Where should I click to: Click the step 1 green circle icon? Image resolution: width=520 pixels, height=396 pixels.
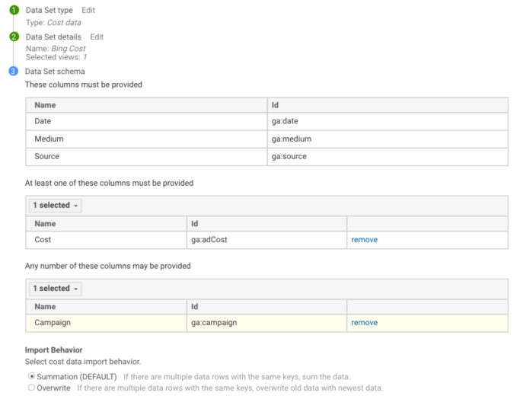[x=14, y=10]
